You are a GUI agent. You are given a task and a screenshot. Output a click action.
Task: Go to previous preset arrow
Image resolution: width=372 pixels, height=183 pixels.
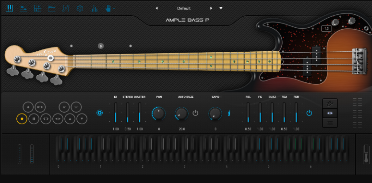click(156, 8)
